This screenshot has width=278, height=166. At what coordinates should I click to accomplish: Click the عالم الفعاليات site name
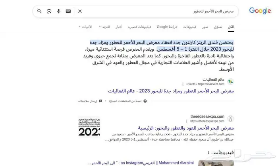click(x=214, y=80)
